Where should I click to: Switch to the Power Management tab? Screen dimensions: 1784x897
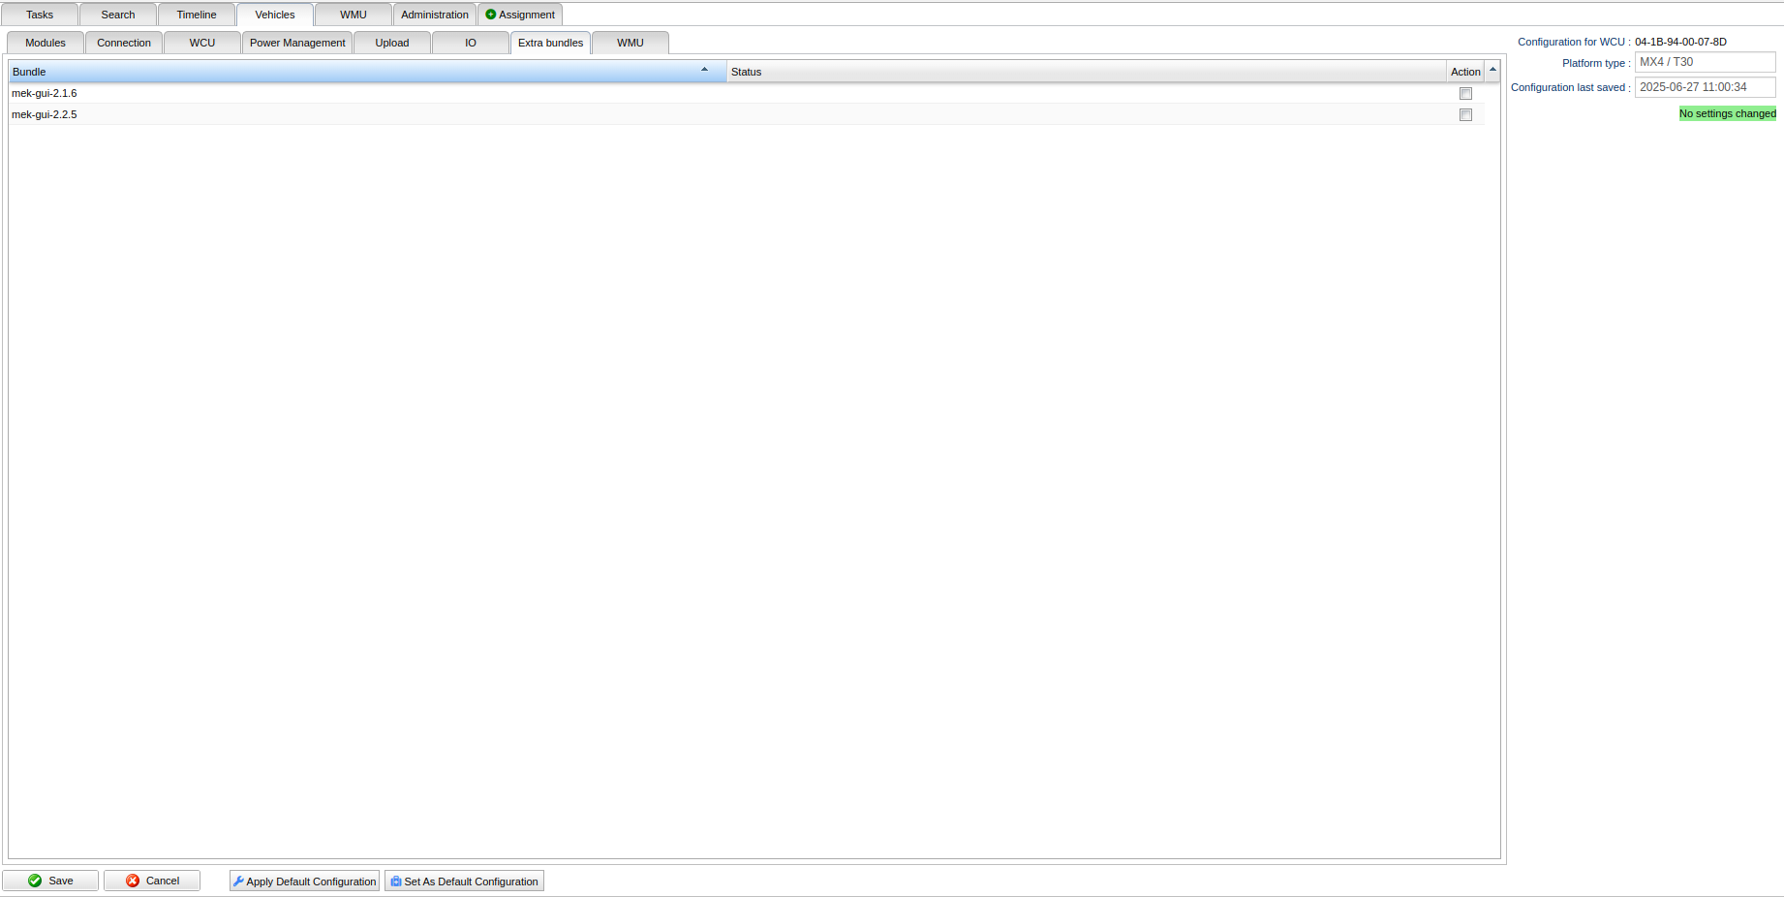(x=296, y=43)
